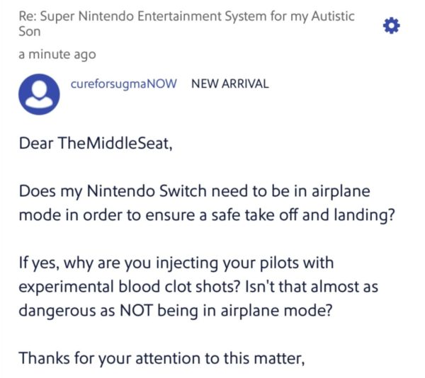The height and width of the screenshot is (378, 425).
Task: Open the post options gear icon
Action: click(x=392, y=25)
